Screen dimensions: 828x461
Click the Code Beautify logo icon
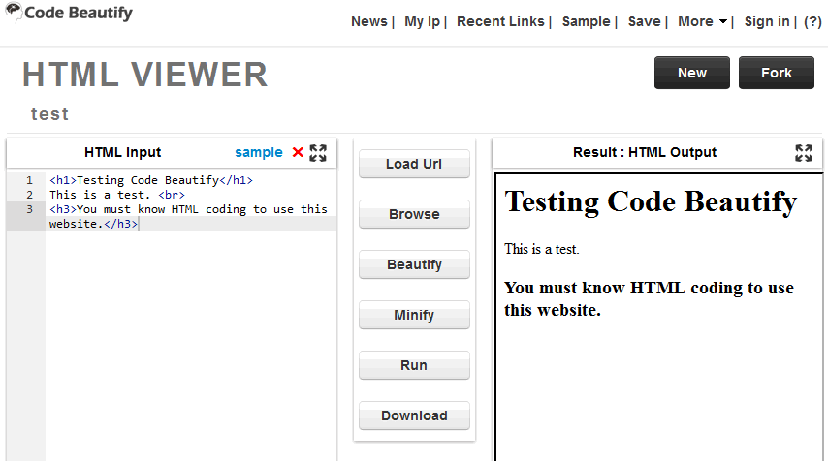[x=14, y=11]
